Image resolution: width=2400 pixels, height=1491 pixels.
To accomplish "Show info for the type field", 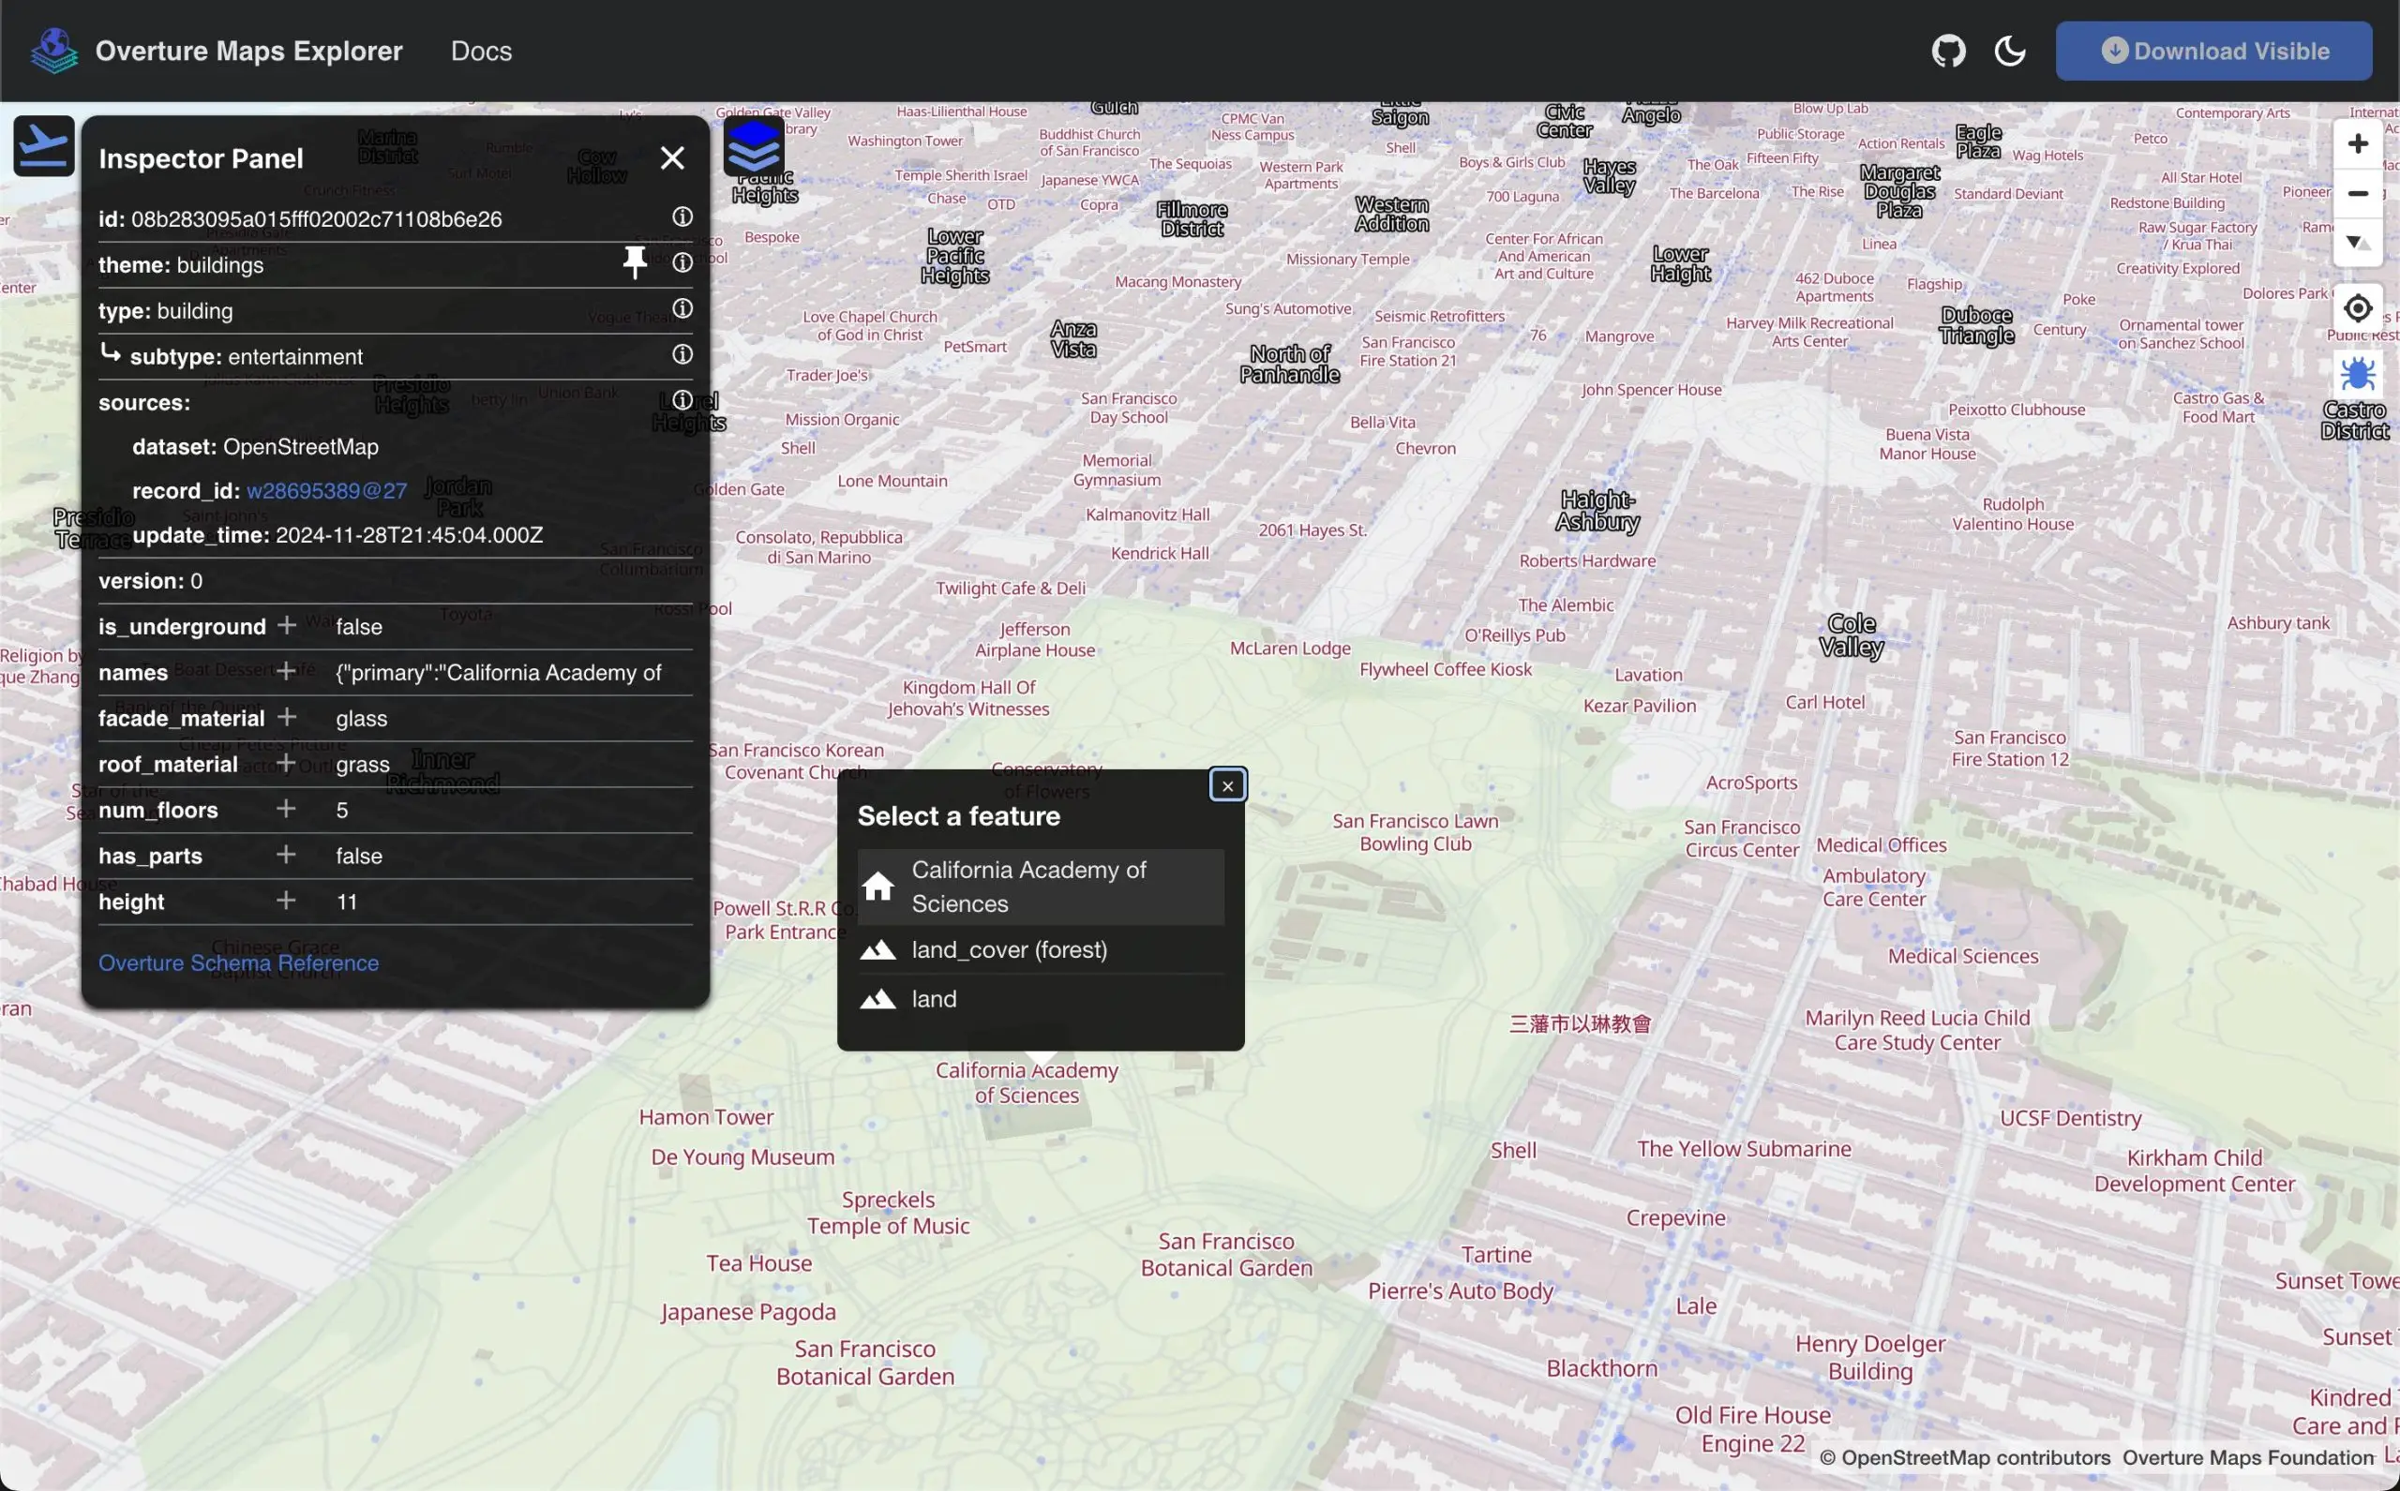I will 682,308.
